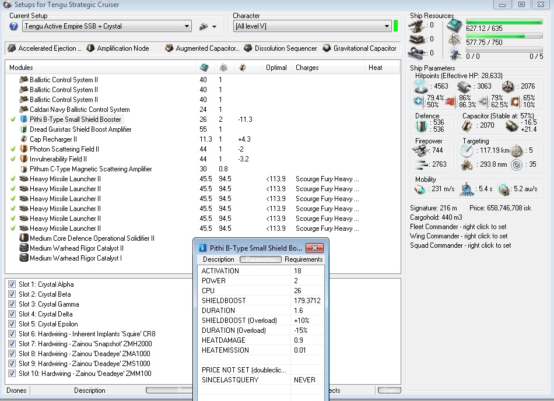Close the Pithi B-Type Small Shield Booster popup
554x401 pixels.
314,248
